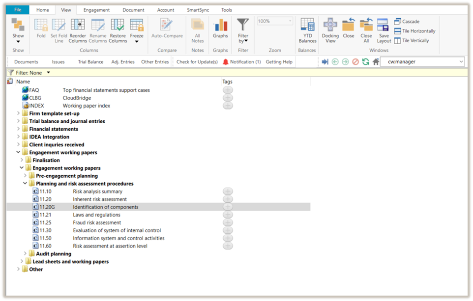Add a tag to 11.10 Risk analysis summary

click(x=228, y=192)
